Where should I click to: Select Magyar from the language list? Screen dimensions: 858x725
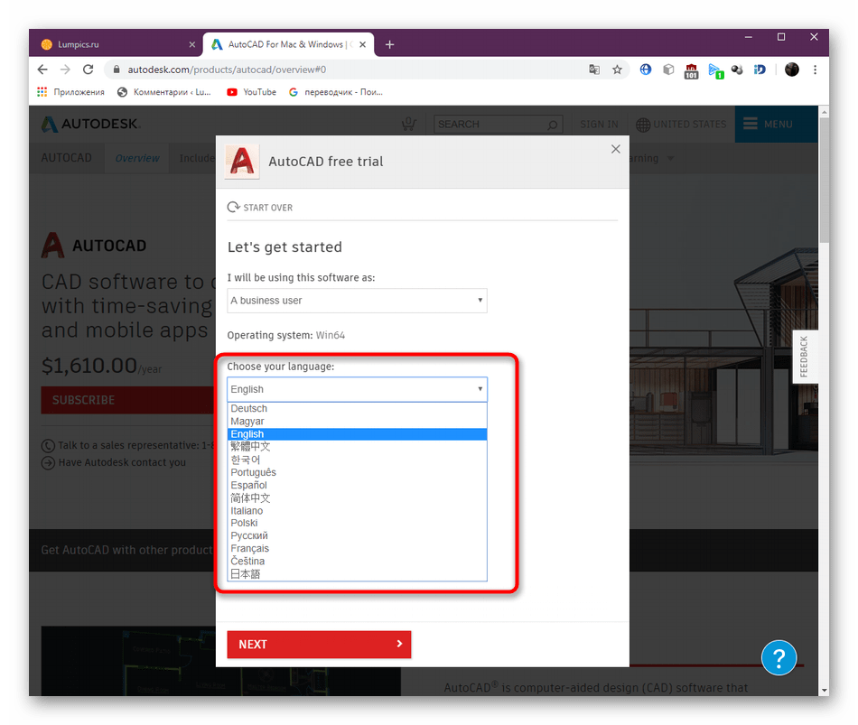(357, 422)
